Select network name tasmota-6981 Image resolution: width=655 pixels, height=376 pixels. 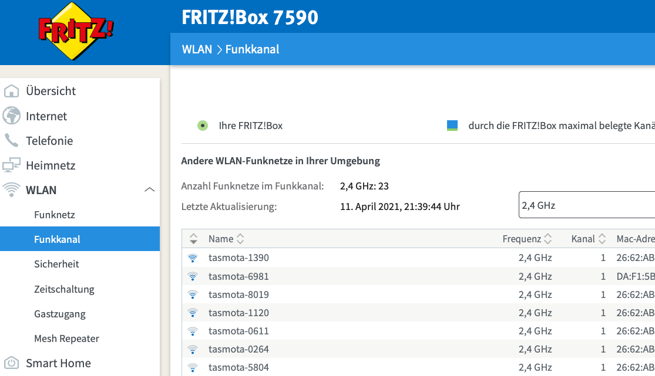point(239,276)
